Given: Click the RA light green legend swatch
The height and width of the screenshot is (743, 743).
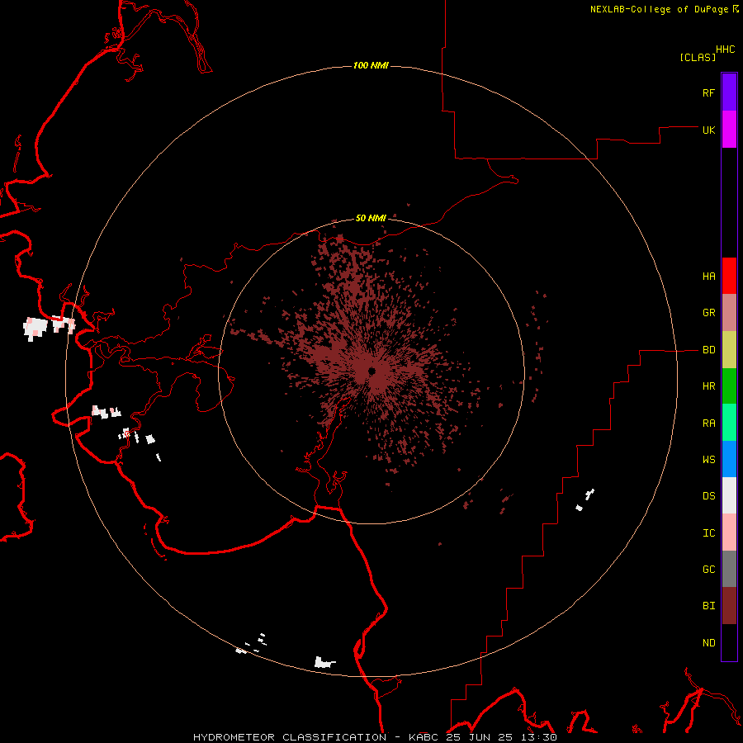Looking at the screenshot, I should [729, 423].
